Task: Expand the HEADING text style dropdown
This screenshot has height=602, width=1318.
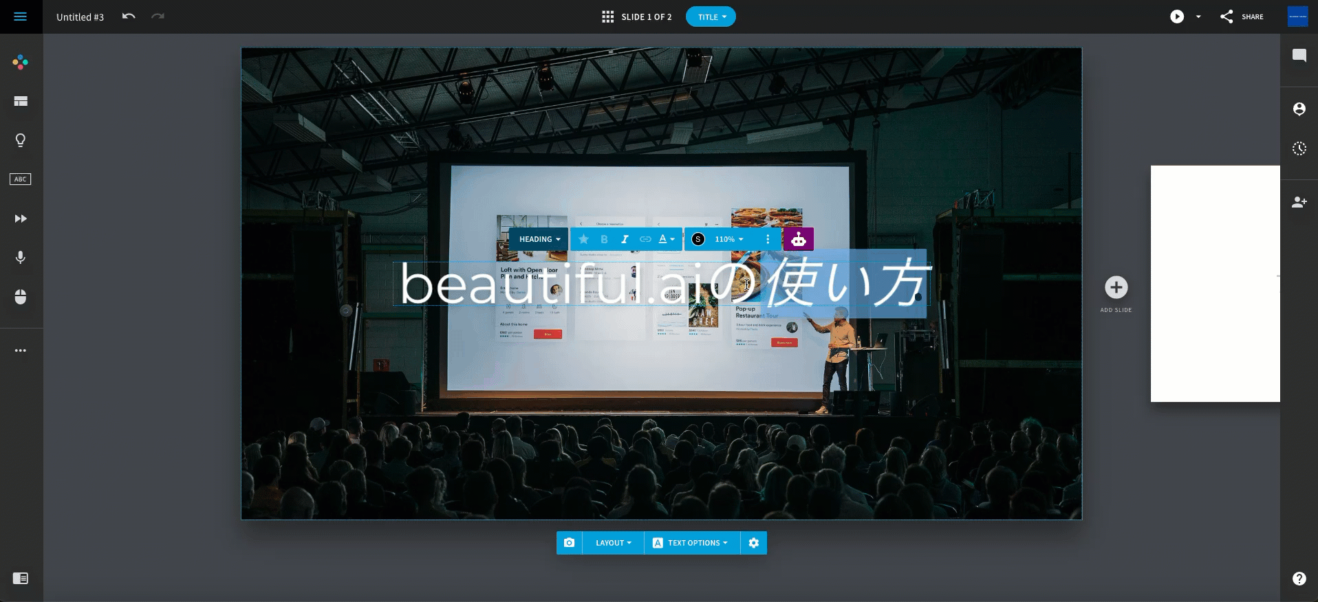Action: [539, 239]
